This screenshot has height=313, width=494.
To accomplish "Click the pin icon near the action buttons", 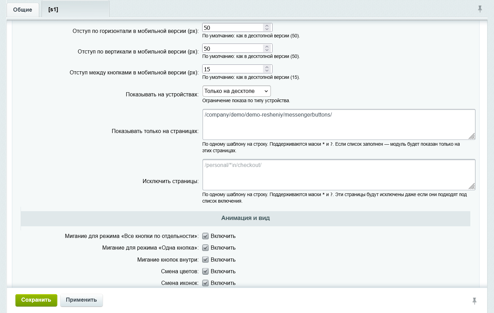I will click(474, 300).
